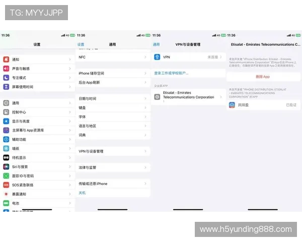Screen dimensions: 302x242
Task: Tap the Face ID & Passcode green icon
Action: (6, 176)
